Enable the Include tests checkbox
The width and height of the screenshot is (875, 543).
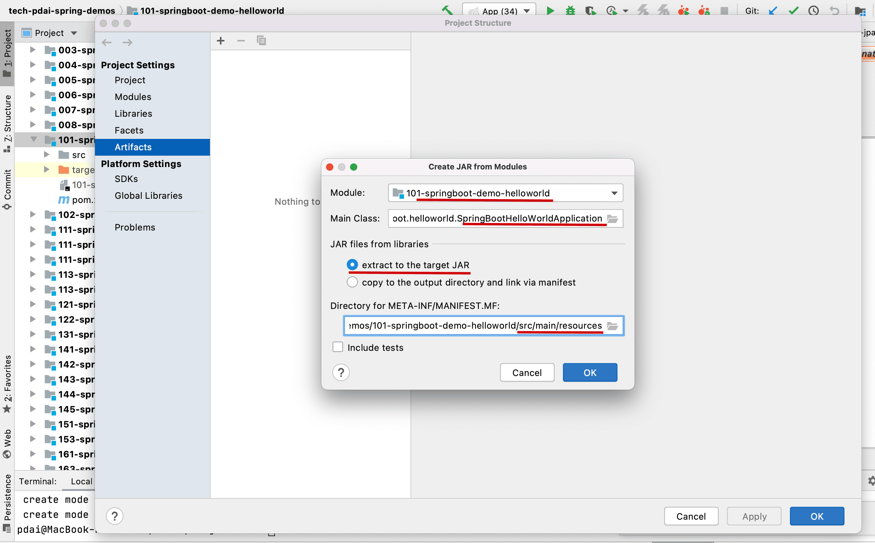tap(338, 347)
